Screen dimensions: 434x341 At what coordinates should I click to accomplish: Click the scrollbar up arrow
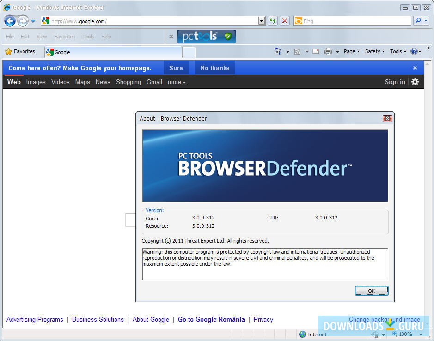(x=428, y=64)
